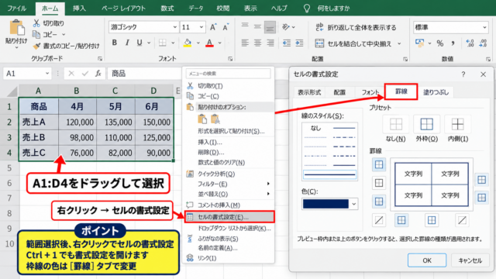Toggle the diagonal-down border button
Screen dimensions: 496x279
click(x=462, y=220)
